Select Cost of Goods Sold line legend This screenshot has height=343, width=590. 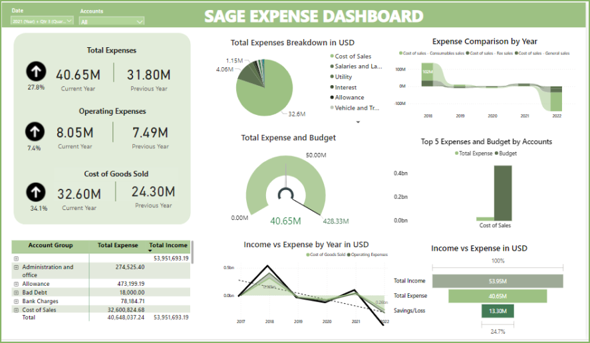point(325,255)
